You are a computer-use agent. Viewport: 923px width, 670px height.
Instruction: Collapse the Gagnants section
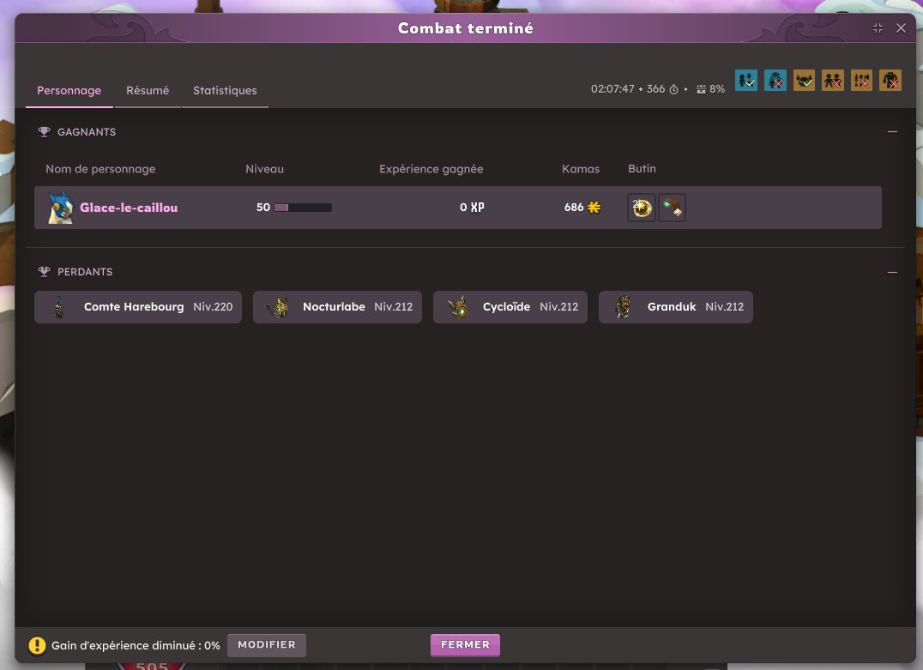point(892,132)
